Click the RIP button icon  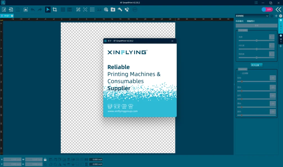coord(135,10)
